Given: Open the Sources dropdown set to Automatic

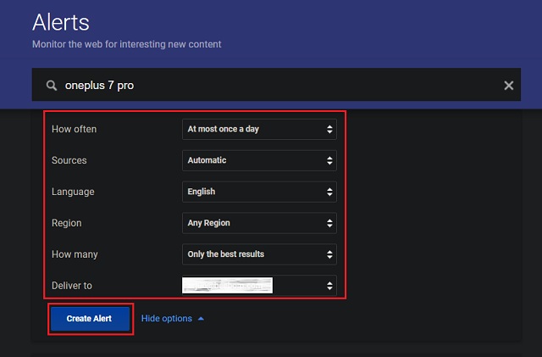Looking at the screenshot, I should (x=259, y=160).
